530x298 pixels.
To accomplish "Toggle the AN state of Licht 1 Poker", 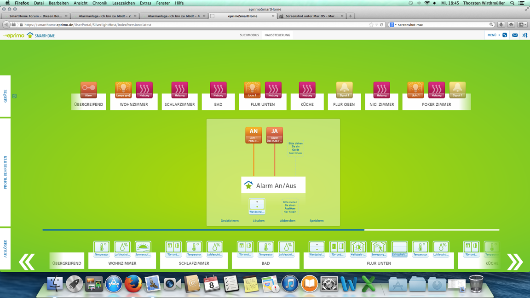I will 253,135.
